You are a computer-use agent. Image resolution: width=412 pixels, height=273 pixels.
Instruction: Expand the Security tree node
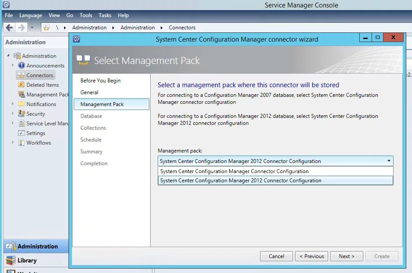[x=12, y=113]
